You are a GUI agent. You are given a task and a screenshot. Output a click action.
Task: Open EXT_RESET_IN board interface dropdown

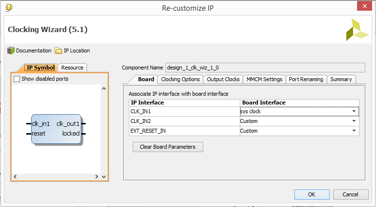click(x=354, y=131)
